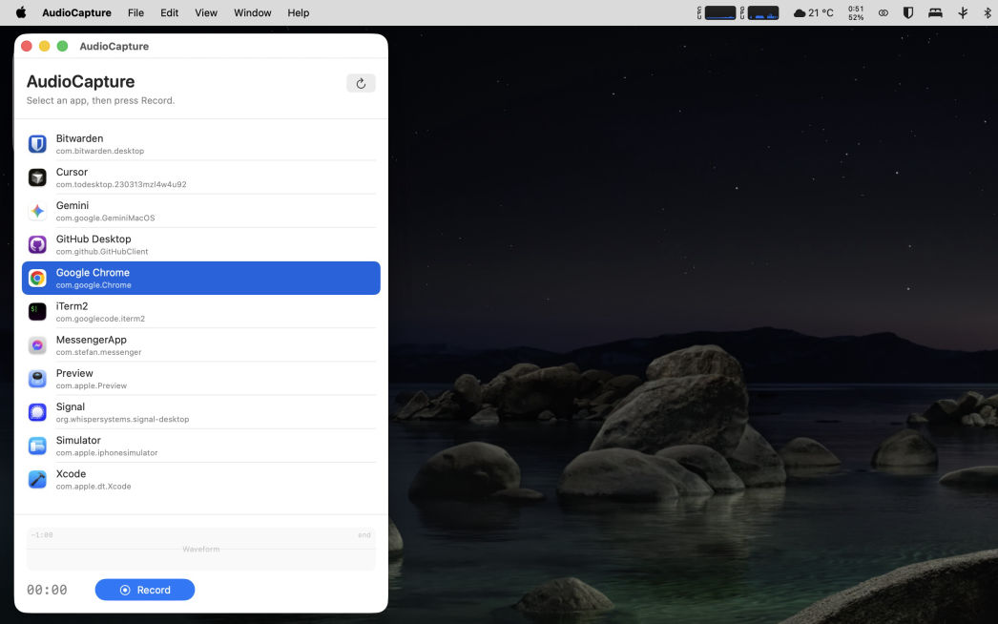Pick Preview by its name
The image size is (998, 624).
[74, 373]
